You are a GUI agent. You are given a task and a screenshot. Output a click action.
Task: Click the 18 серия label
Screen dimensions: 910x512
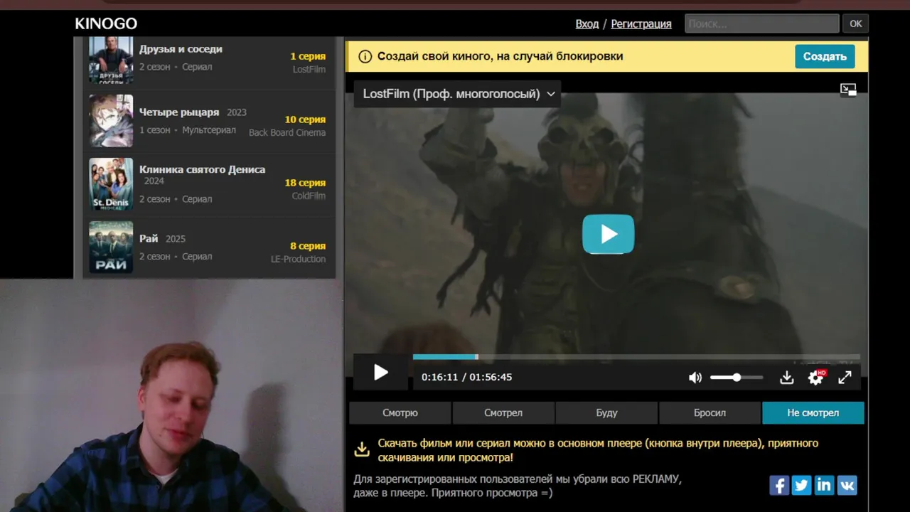point(305,183)
